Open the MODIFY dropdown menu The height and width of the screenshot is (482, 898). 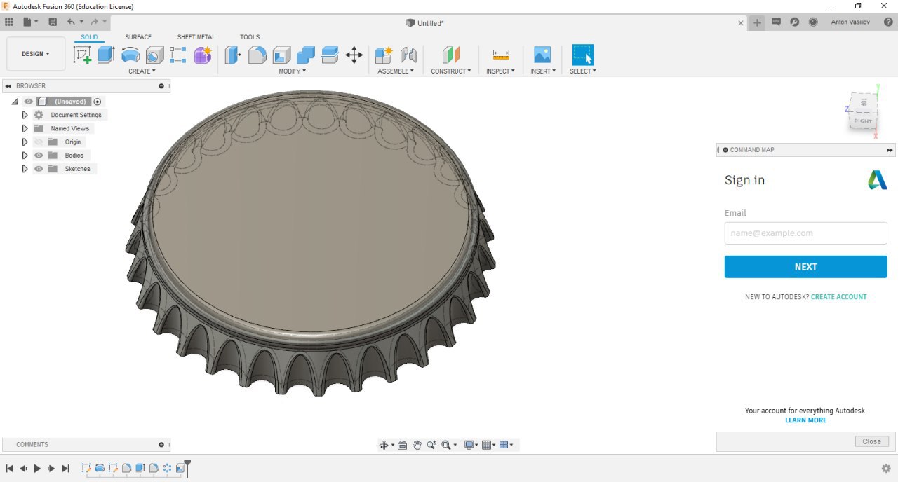pos(292,71)
